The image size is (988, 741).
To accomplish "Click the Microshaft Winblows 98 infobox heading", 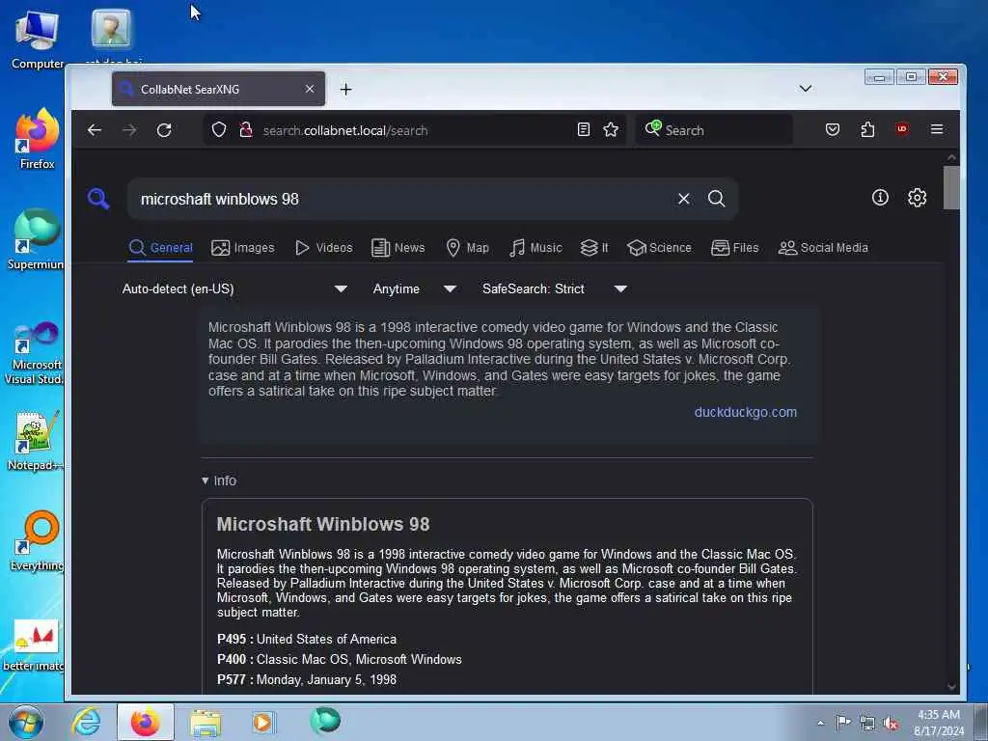I will click(x=323, y=524).
